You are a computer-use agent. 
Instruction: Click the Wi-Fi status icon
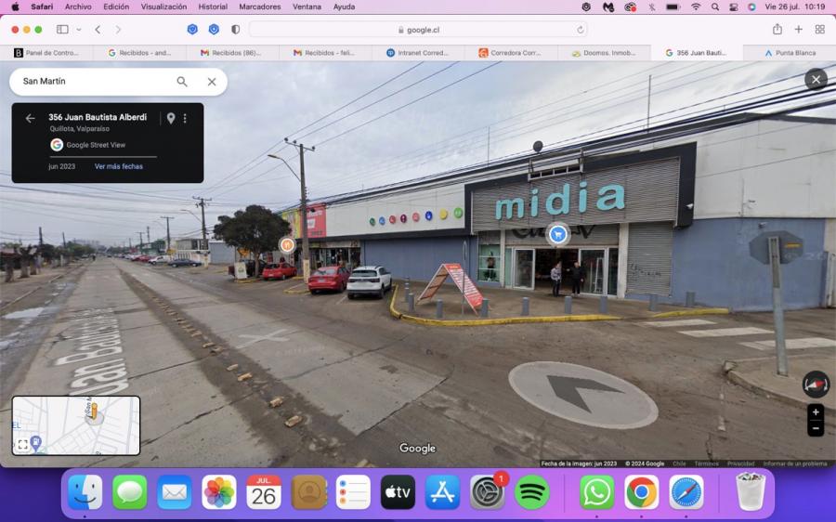pyautogui.click(x=696, y=7)
